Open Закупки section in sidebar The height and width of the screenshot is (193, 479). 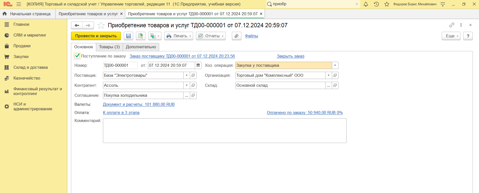[21, 57]
